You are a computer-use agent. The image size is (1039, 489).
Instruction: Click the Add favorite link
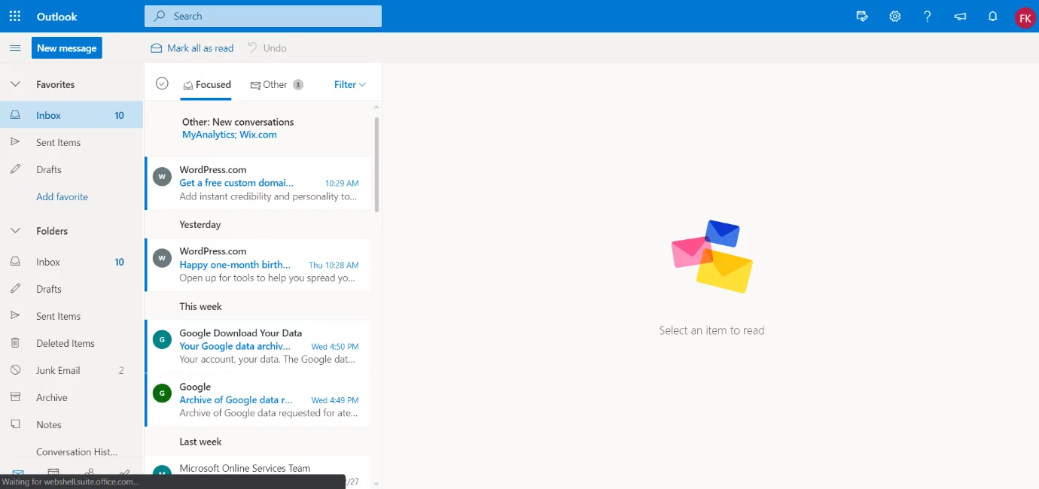pyautogui.click(x=62, y=196)
